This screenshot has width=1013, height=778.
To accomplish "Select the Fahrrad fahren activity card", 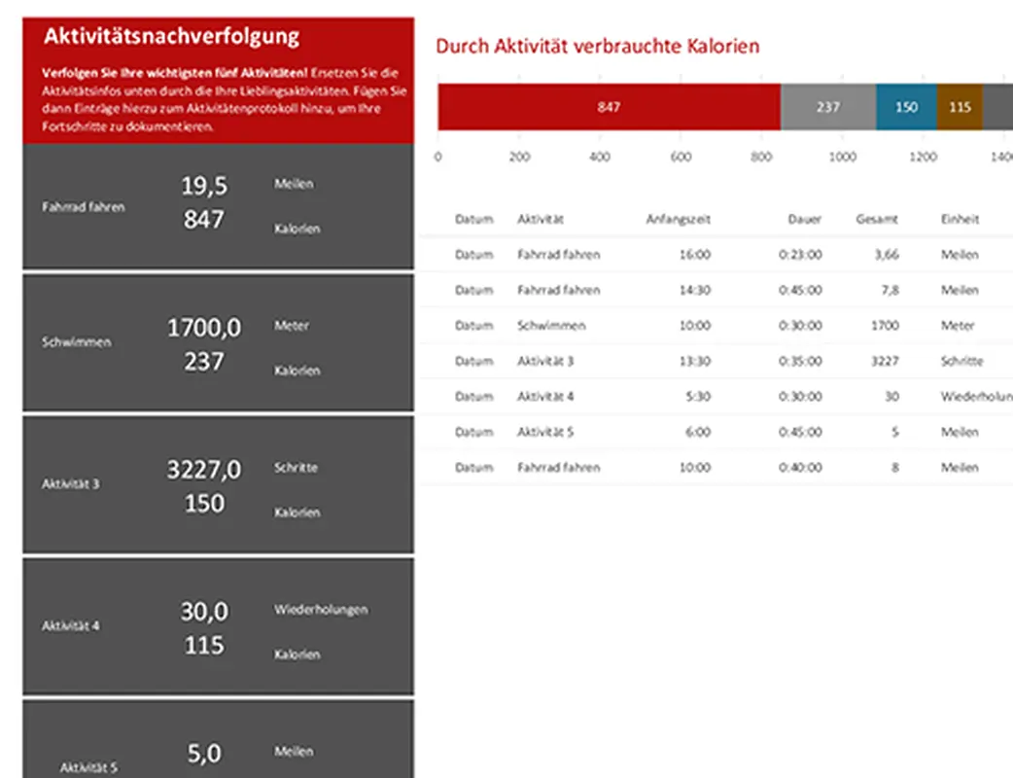I will click(x=217, y=205).
